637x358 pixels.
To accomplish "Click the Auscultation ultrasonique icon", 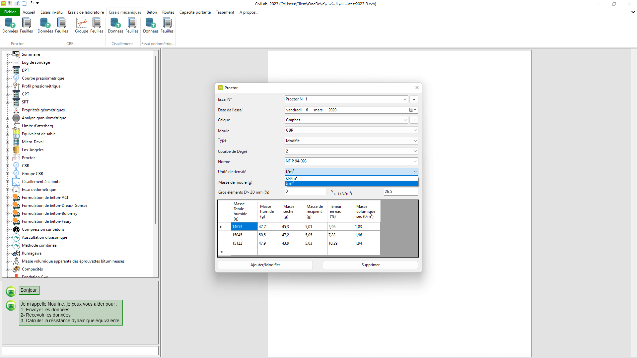I will click(x=16, y=237).
